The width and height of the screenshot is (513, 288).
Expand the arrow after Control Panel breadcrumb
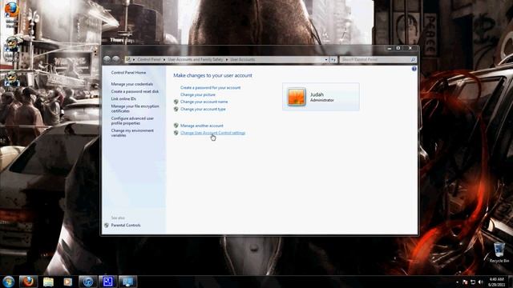coord(164,59)
